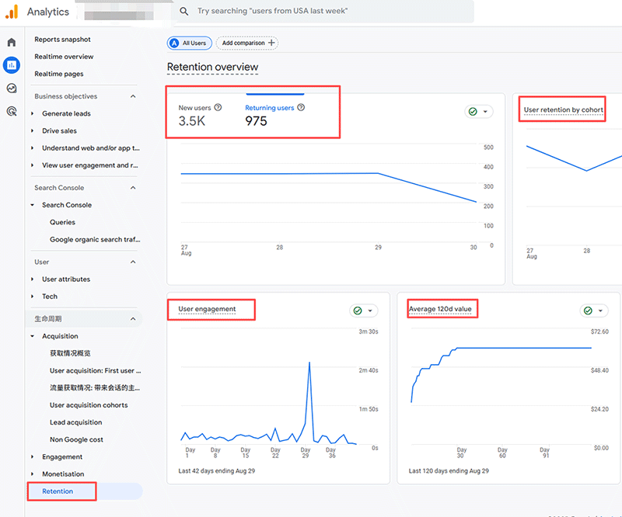Collapse the Business objectives section
Viewport: 622px width, 517px height.
tap(133, 96)
